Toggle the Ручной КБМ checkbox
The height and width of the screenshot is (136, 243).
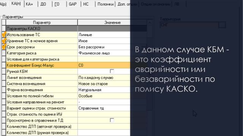pos(112,71)
